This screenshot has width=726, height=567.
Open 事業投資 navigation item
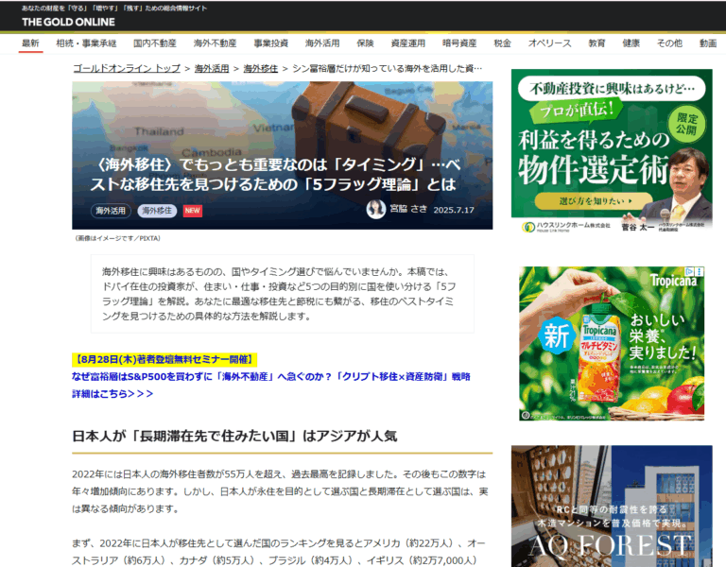pos(271,43)
